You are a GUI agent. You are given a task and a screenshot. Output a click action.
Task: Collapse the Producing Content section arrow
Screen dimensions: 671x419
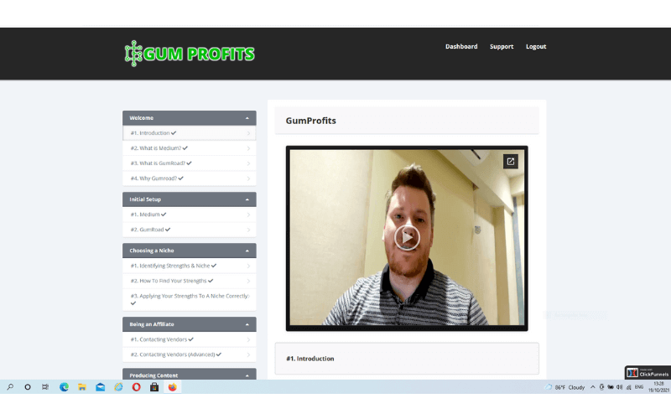[x=247, y=375]
